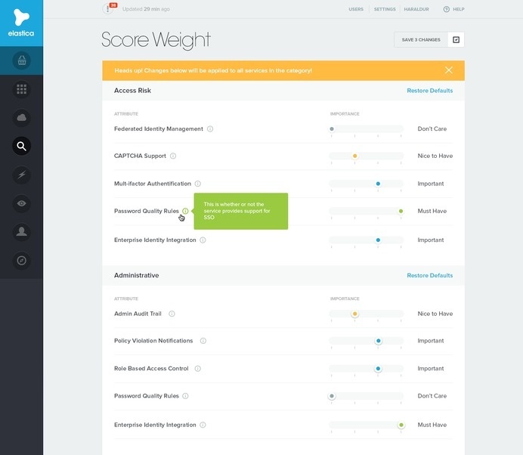
Task: Click the help question mark icon
Action: pos(446,9)
